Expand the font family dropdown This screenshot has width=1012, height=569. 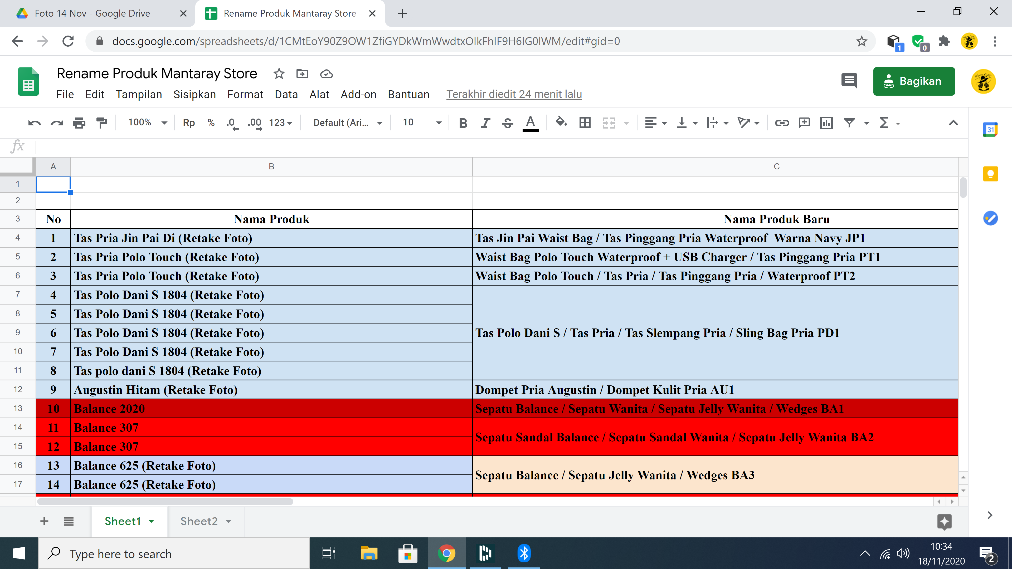pos(347,123)
